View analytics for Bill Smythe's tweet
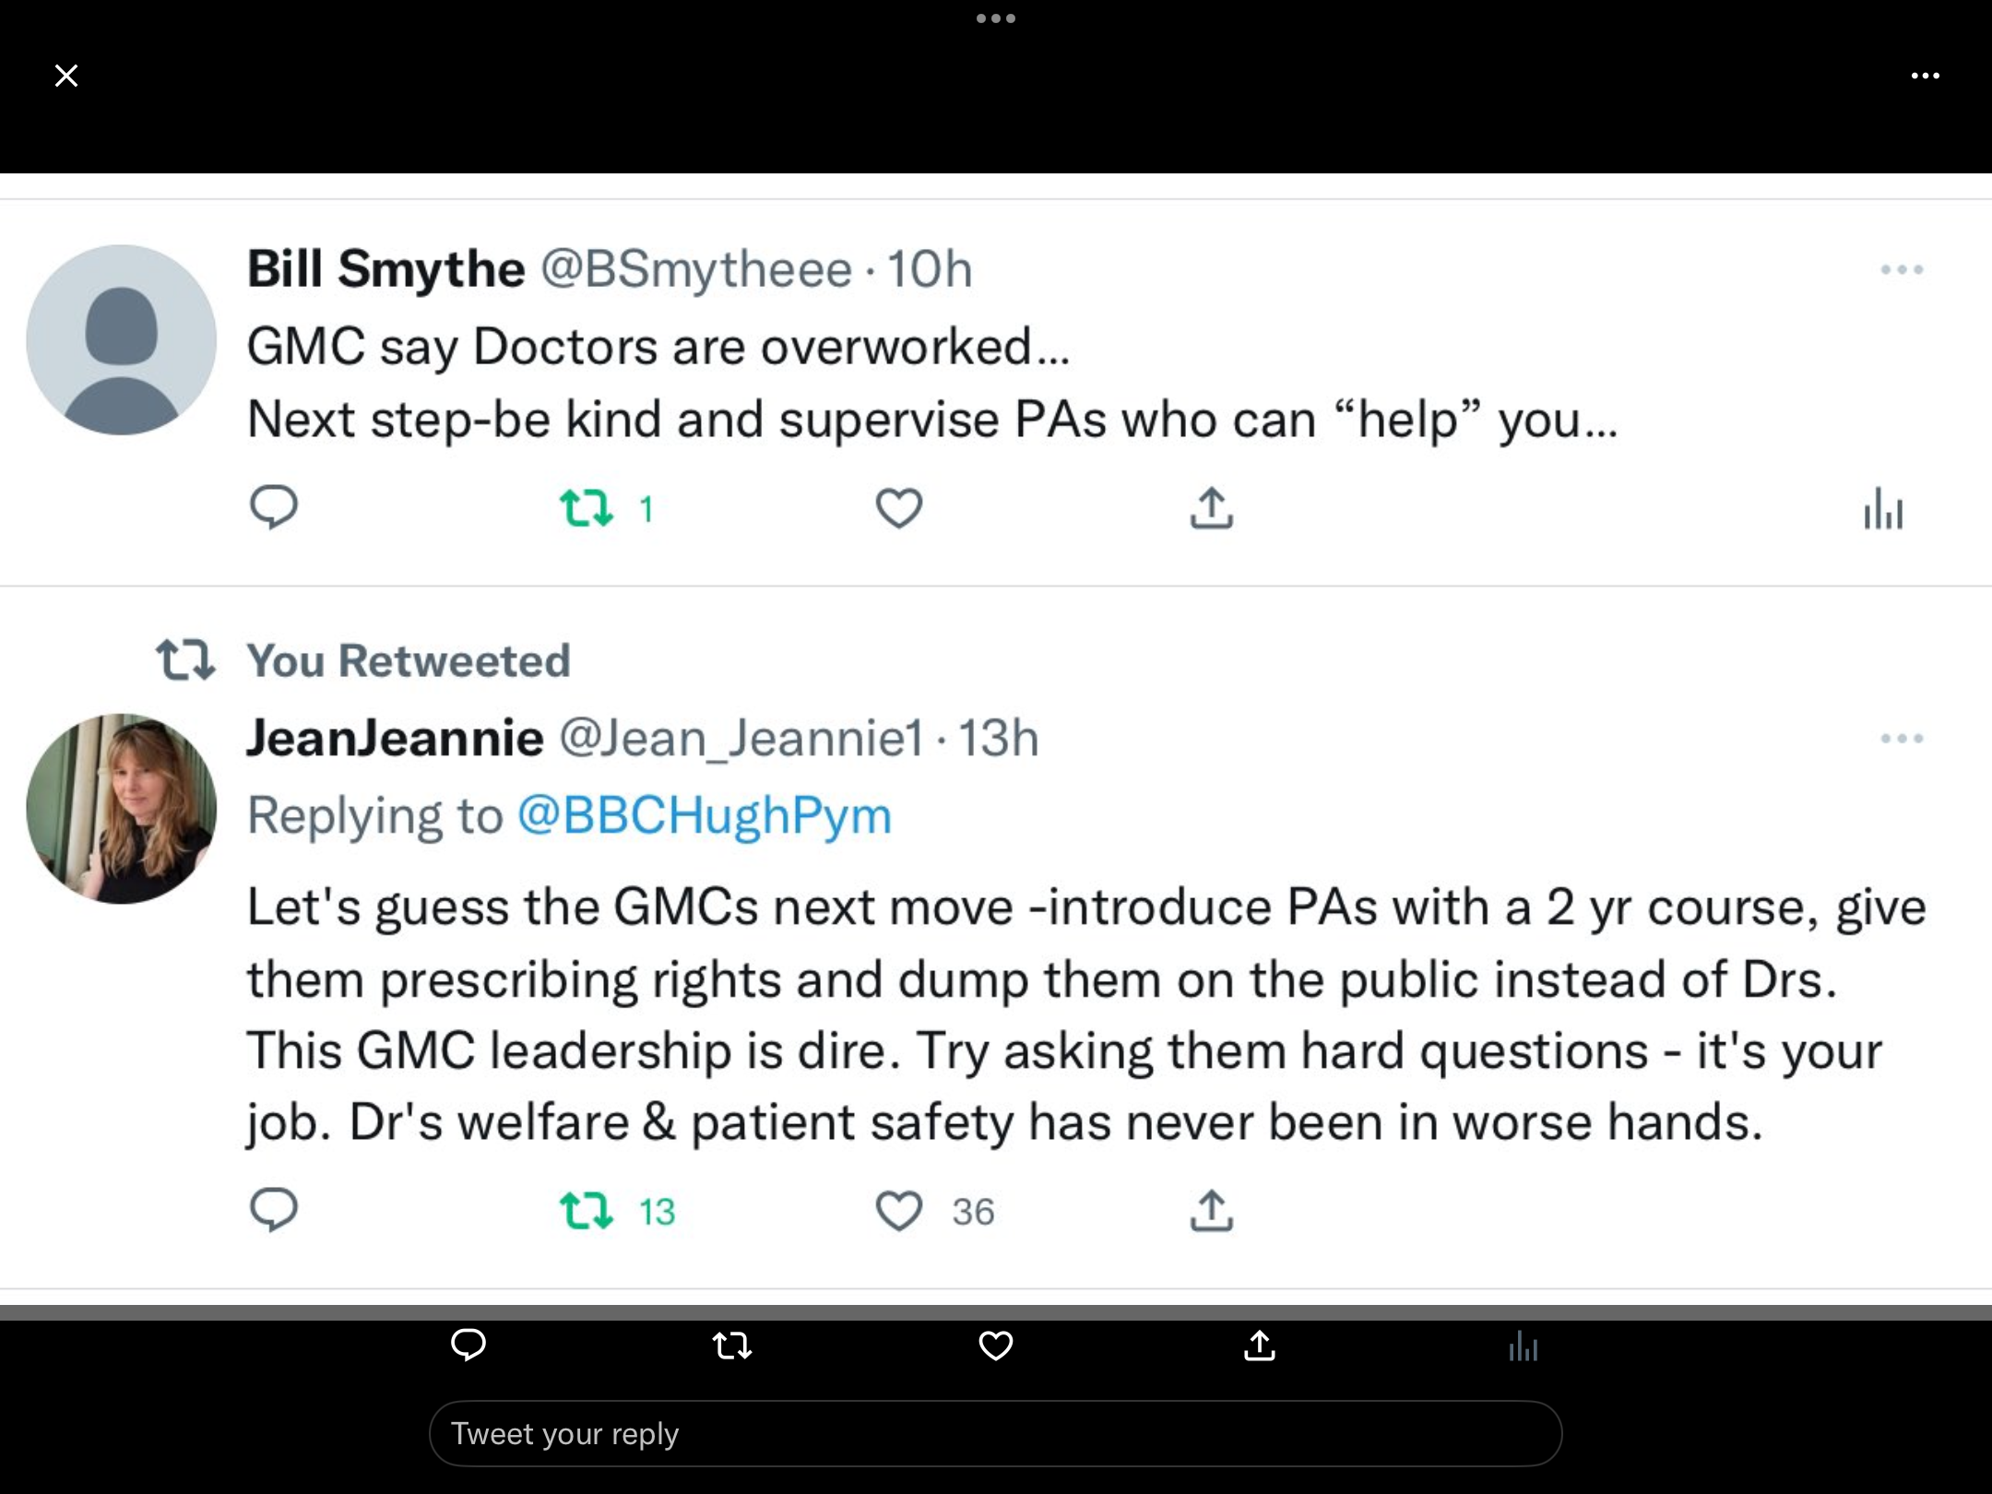This screenshot has height=1494, width=1992. coord(1883,508)
